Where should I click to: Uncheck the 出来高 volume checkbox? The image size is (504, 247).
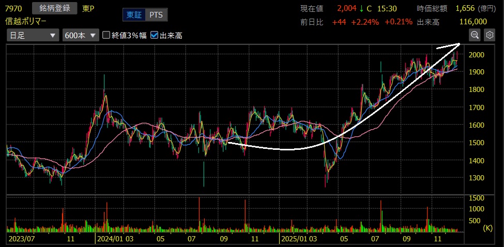pos(154,35)
